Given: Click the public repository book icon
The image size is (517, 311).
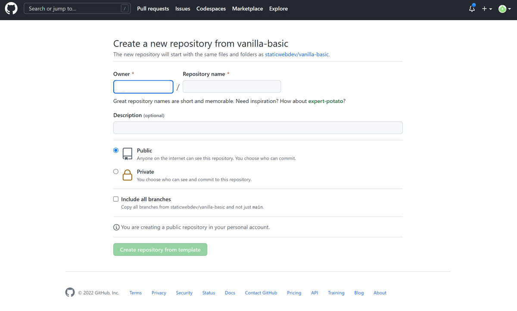Looking at the screenshot, I should tap(128, 154).
